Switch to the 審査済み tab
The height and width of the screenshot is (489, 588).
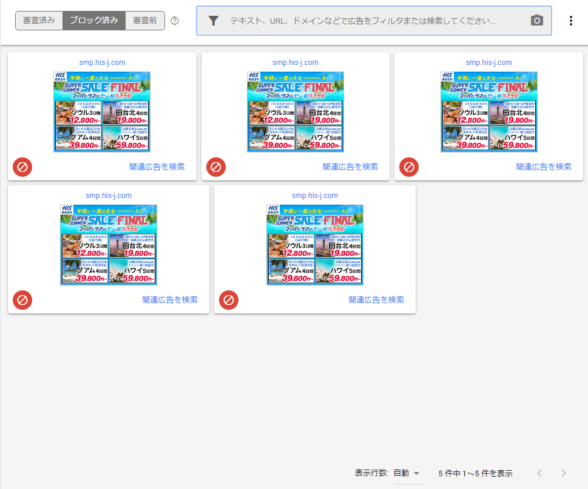click(39, 21)
